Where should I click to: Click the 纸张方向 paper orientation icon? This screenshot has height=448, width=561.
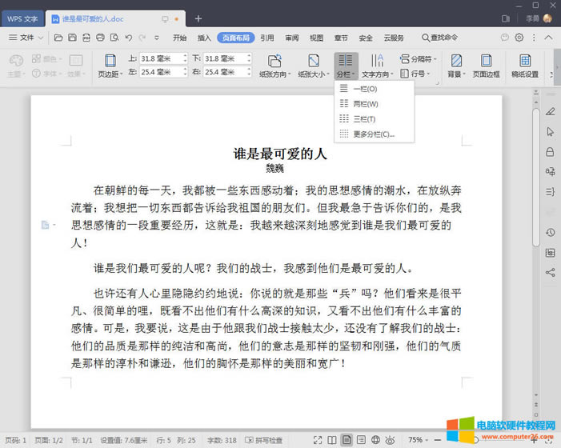tap(274, 61)
